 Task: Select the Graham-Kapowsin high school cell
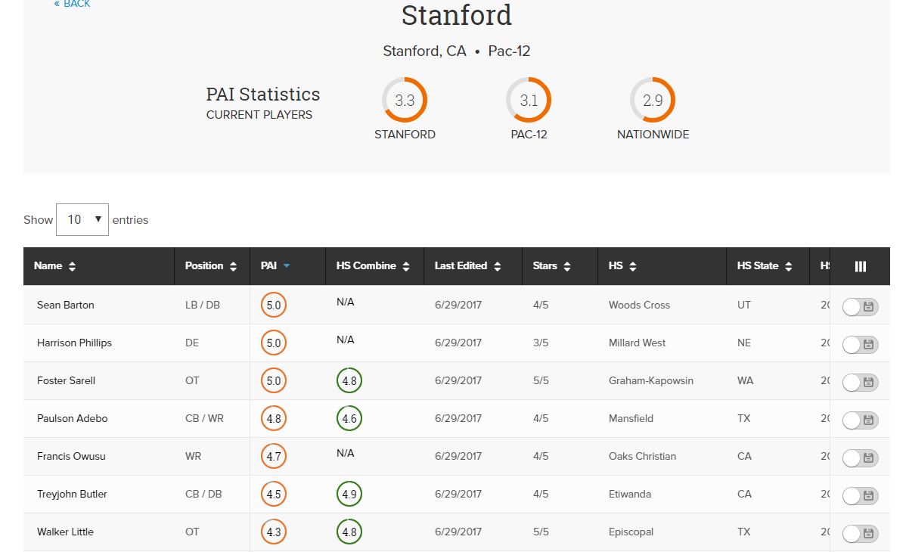(651, 380)
